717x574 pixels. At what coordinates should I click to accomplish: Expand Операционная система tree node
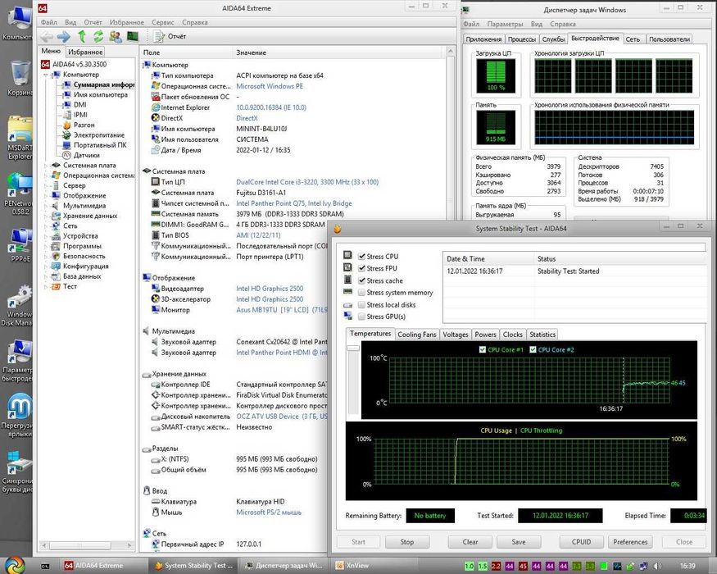46,175
